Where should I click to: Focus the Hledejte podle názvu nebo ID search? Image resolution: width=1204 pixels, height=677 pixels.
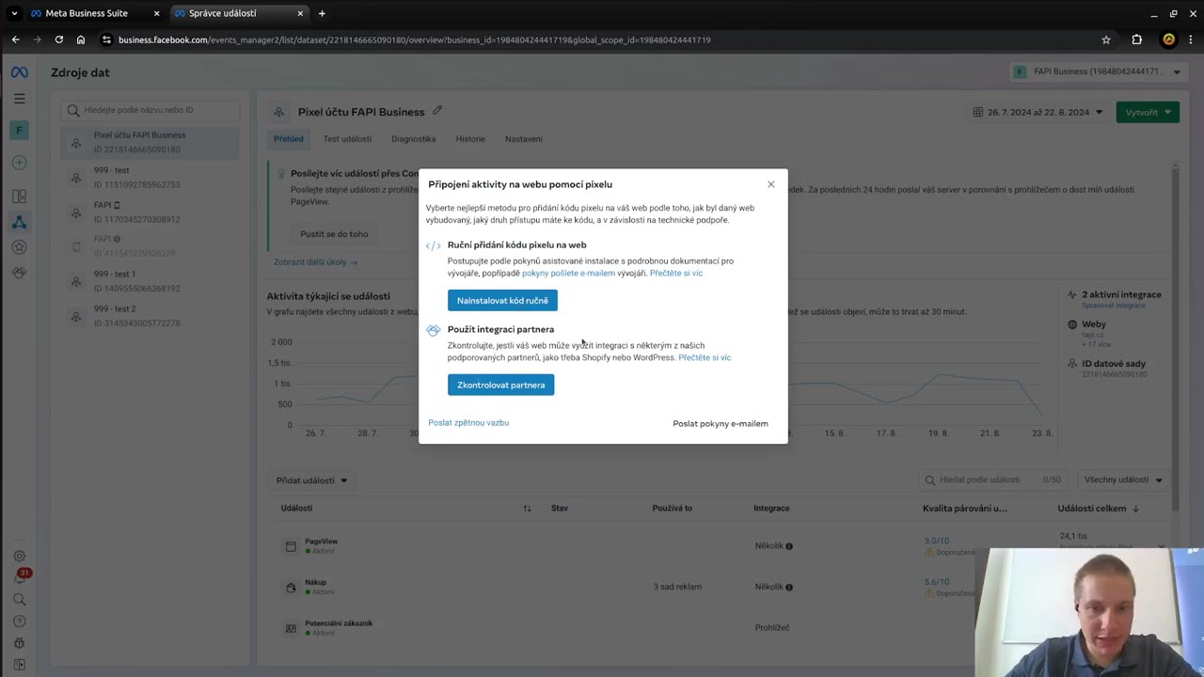pos(150,110)
